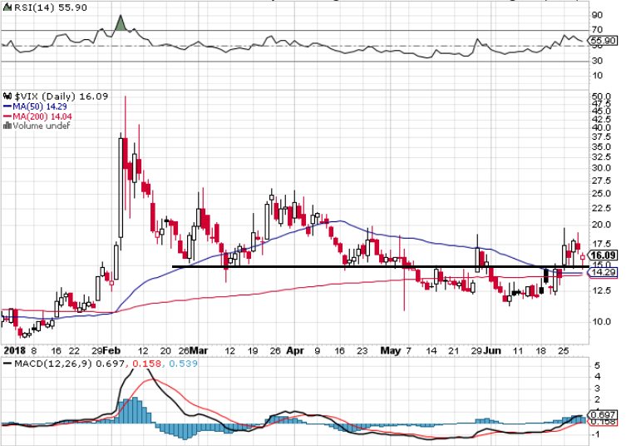Click the 0.697 MACD value tag on right axis
Viewport: 626px width, 446px height.
coord(604,414)
